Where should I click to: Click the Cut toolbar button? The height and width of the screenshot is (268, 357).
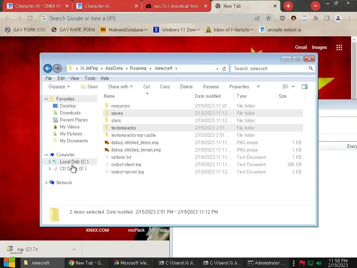click(146, 87)
